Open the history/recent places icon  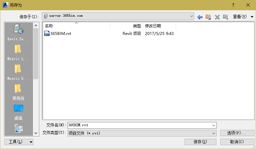18,128
